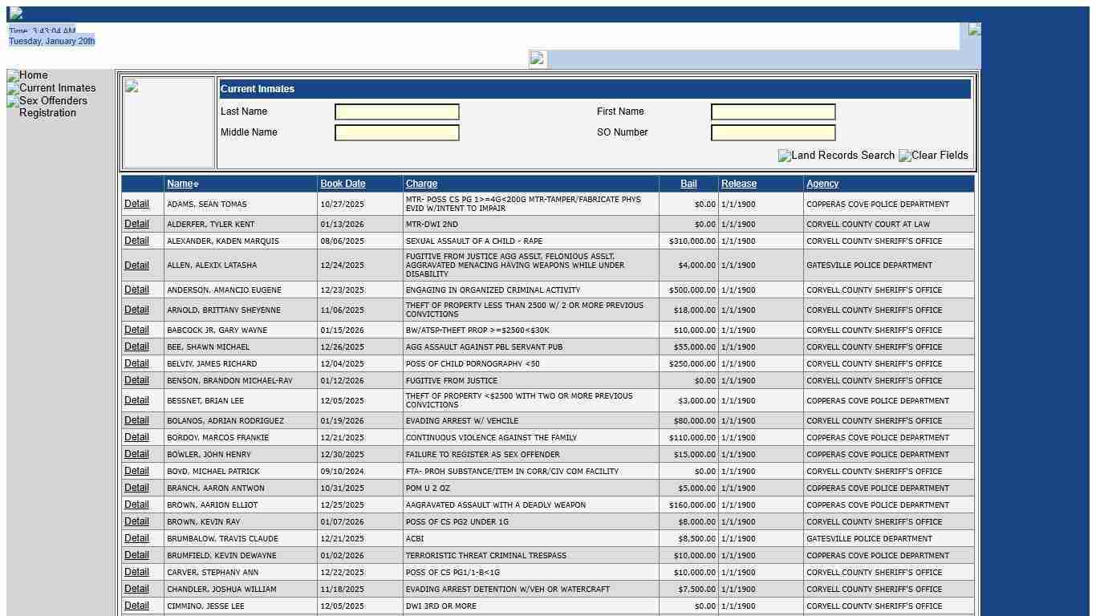Open the Home navigation link
Image resolution: width=1096 pixels, height=616 pixels.
click(33, 75)
